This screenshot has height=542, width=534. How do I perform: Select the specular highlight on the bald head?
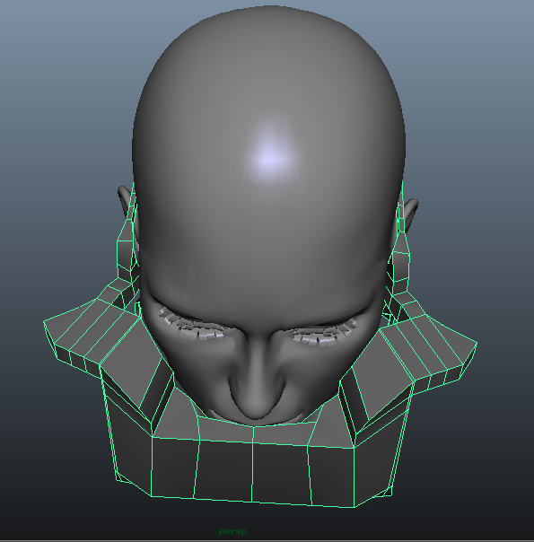(269, 155)
